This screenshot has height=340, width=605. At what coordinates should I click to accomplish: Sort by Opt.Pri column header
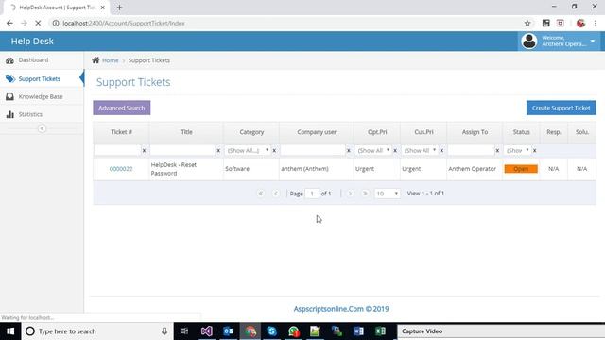[x=377, y=132]
